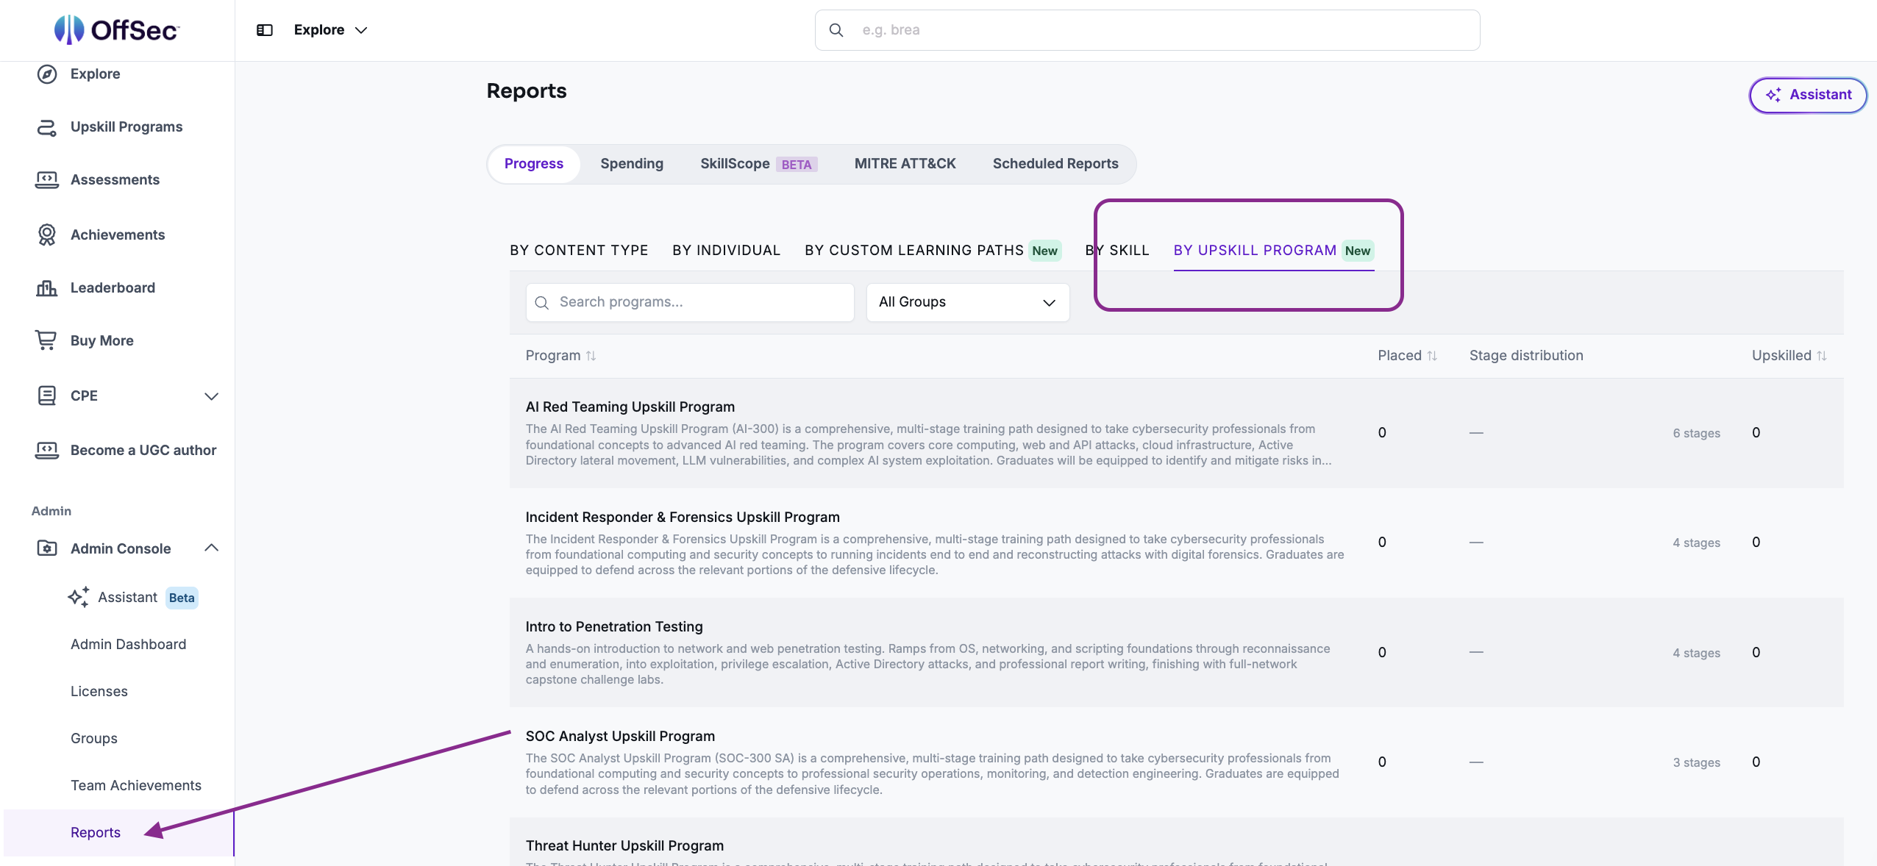The width and height of the screenshot is (1877, 866).
Task: Open the Explore header dropdown
Action: [x=331, y=30]
